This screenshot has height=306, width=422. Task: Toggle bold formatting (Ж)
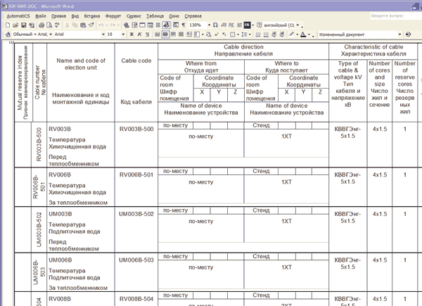point(132,34)
